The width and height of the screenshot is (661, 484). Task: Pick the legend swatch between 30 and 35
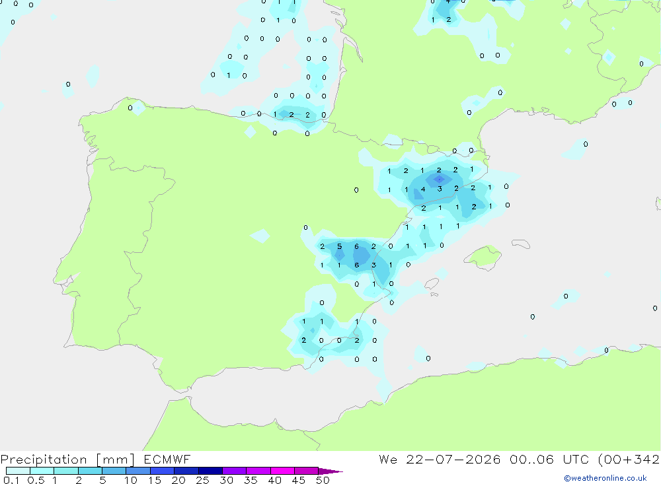pos(235,471)
